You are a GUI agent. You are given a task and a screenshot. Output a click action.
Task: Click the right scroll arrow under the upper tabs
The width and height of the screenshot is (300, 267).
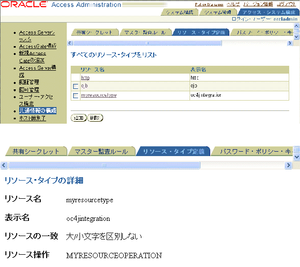(x=290, y=43)
